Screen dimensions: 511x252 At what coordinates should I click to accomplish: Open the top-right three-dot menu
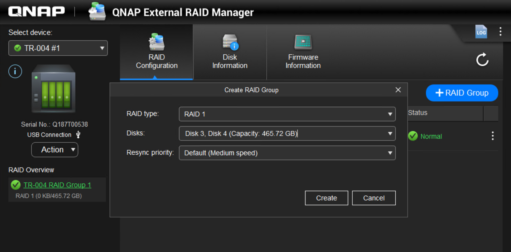click(x=500, y=31)
